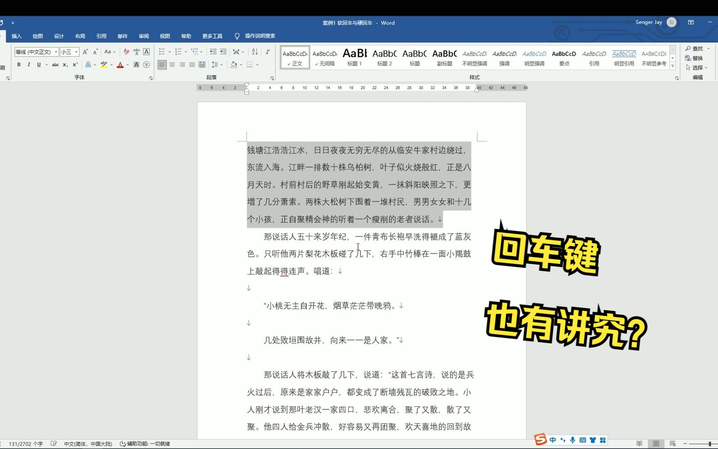Viewport: 718px width, 449px height.
Task: Apply character shading icon
Action: point(136,64)
